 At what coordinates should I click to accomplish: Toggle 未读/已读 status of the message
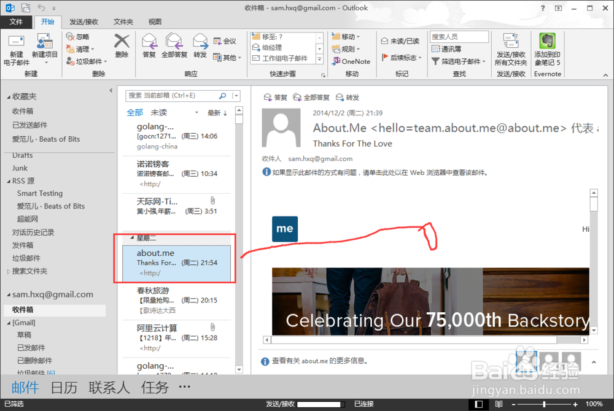(401, 40)
